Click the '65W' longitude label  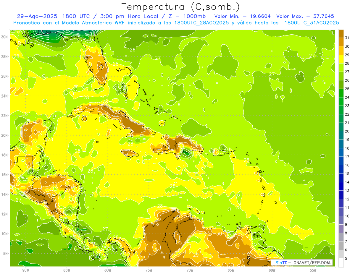click(231, 270)
